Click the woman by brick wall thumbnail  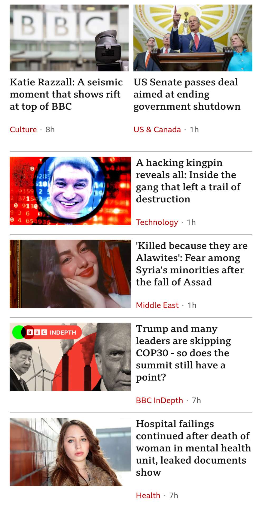[70, 452]
